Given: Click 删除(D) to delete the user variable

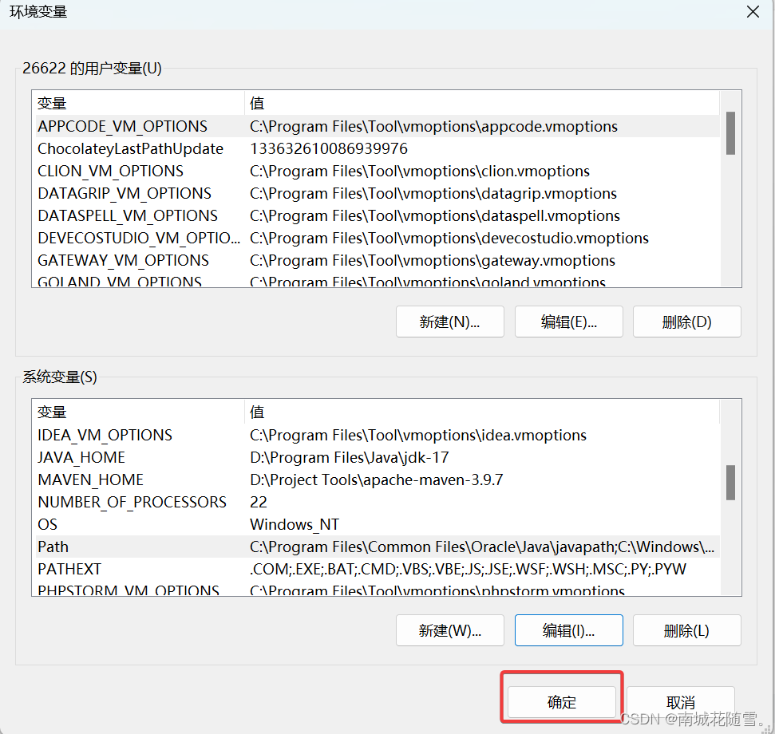Looking at the screenshot, I should pyautogui.click(x=686, y=322).
